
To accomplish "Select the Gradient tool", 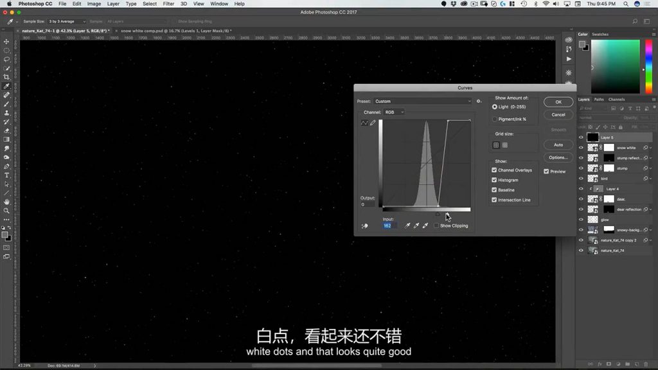I will (x=6, y=139).
